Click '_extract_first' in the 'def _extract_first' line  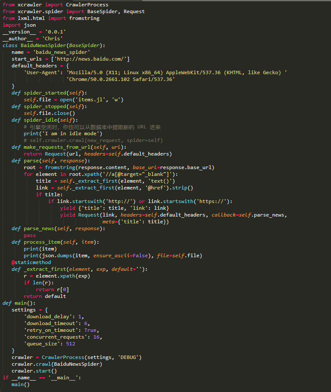point(45,269)
